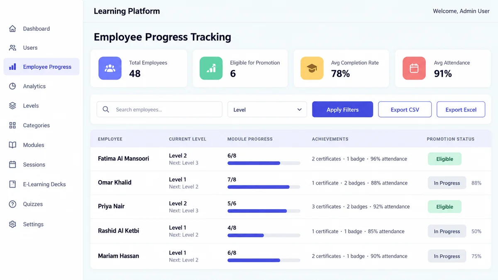Click the 78% Avg Completion Rate value

pos(340,74)
